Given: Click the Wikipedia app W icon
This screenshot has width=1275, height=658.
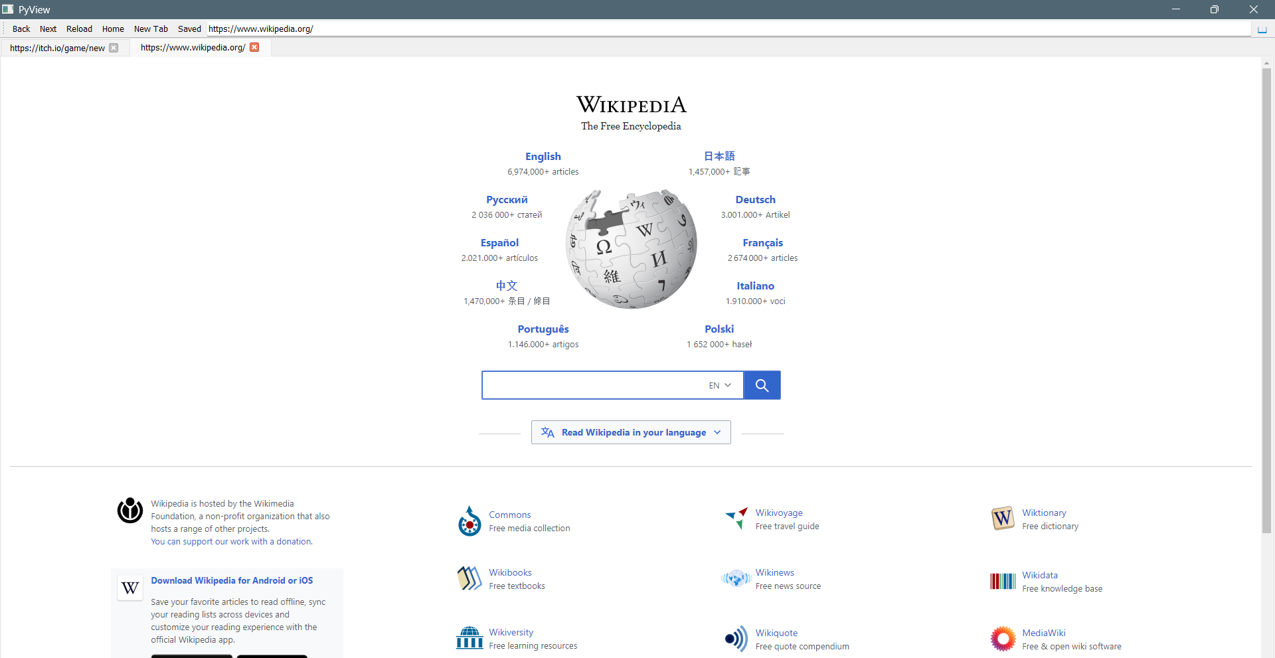Looking at the screenshot, I should coord(130,588).
